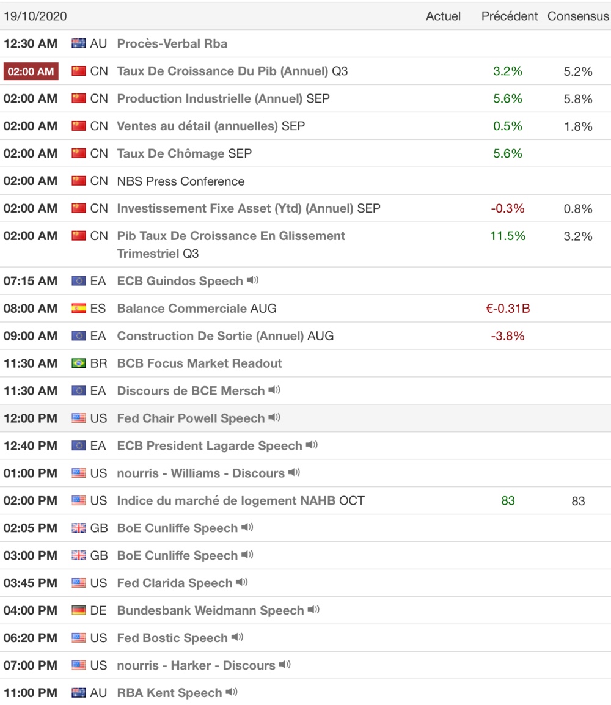This screenshot has height=705, width=611.
Task: Click the 11:00 PM time on the RBA Kent row
Action: coord(31,692)
